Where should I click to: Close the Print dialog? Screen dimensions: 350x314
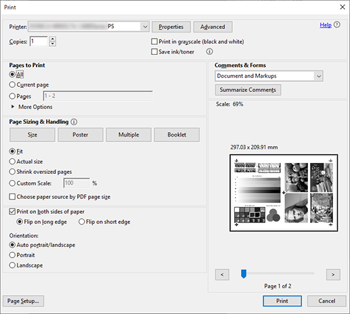pos(343,7)
